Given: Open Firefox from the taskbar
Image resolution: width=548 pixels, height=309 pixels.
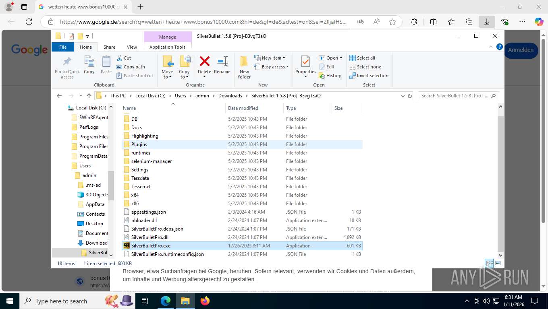Looking at the screenshot, I should click(x=205, y=301).
